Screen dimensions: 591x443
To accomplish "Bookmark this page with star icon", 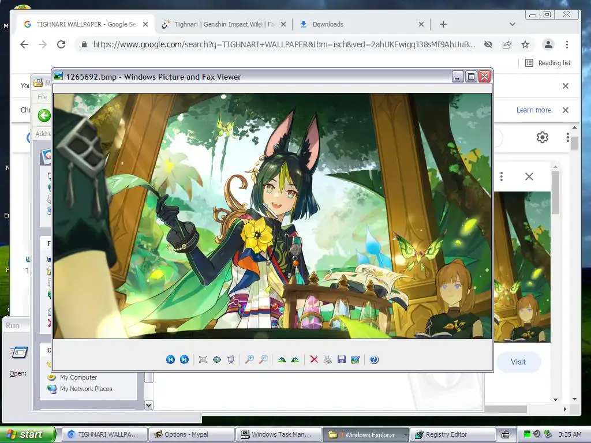I will click(x=525, y=44).
